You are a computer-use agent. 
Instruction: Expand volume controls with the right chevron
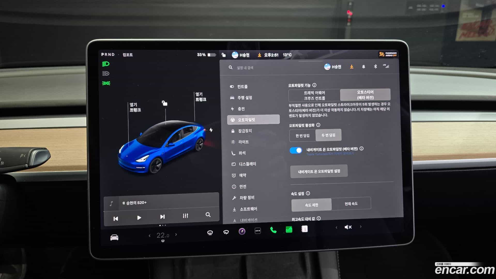click(360, 227)
